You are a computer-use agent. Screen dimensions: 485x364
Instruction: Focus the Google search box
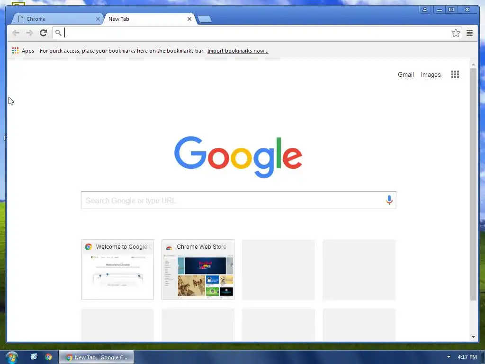[239, 200]
